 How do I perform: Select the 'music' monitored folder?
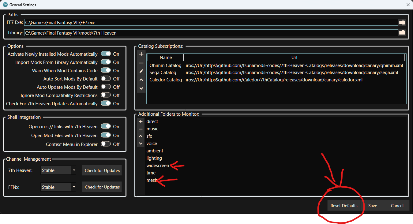pyautogui.click(x=152, y=129)
